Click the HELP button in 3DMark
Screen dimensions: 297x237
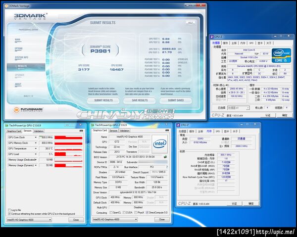(x=190, y=23)
